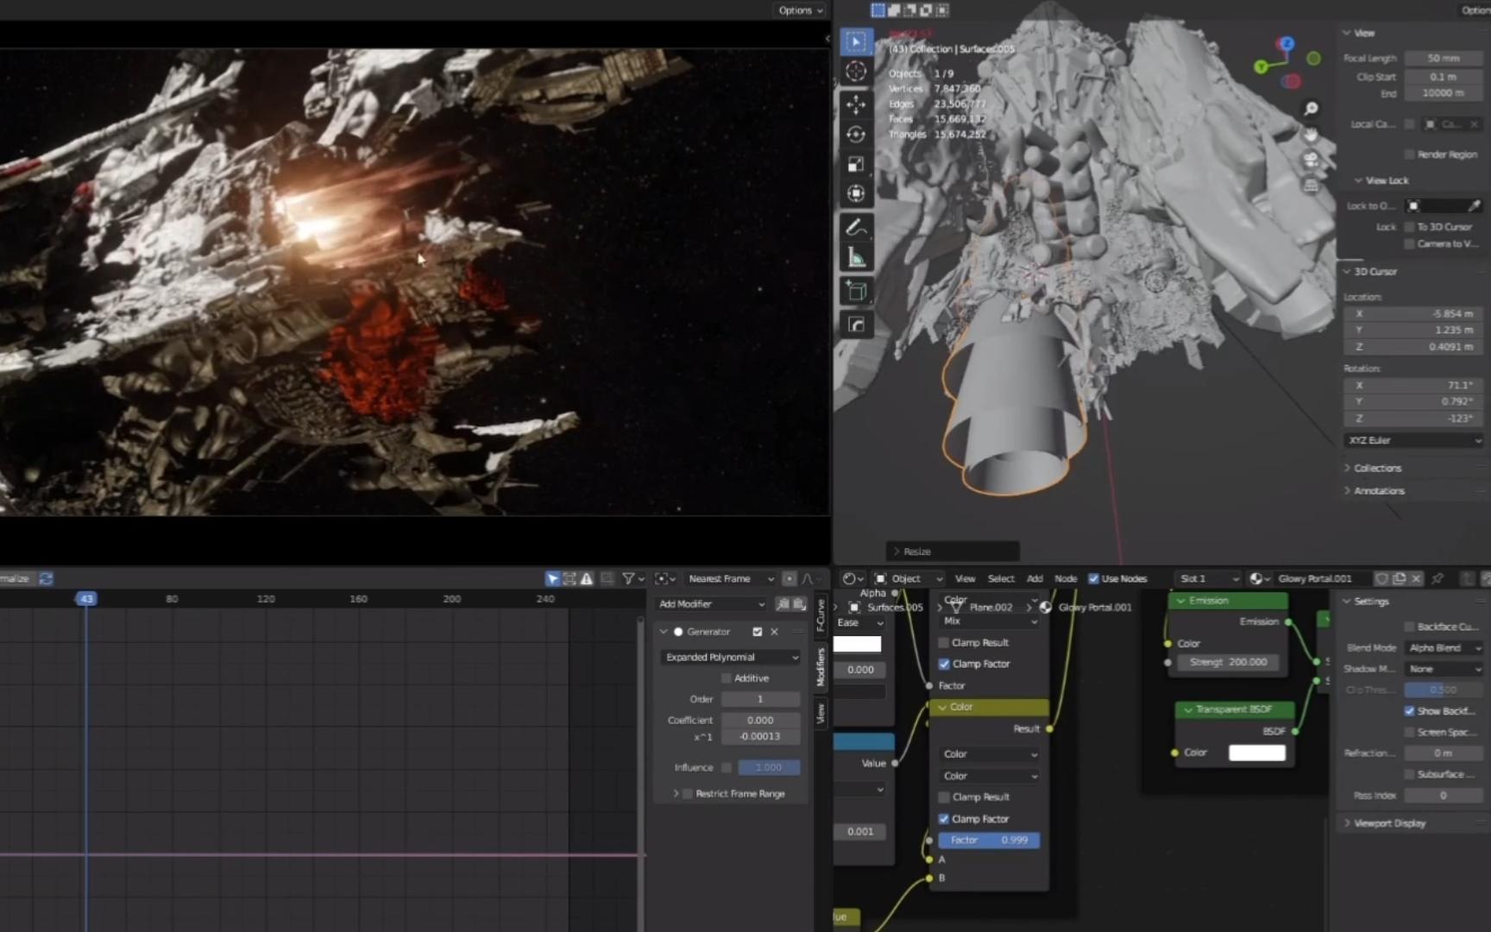The height and width of the screenshot is (932, 1491).
Task: Click the Add Modifier button
Action: click(x=711, y=604)
